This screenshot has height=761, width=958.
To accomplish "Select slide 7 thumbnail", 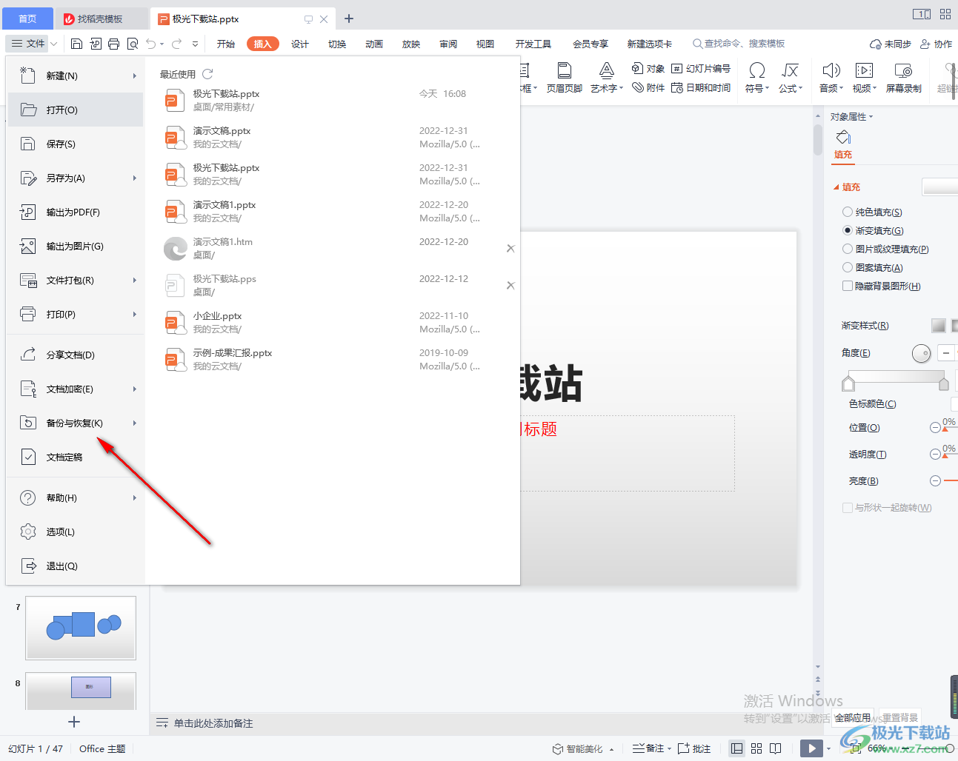I will click(81, 628).
